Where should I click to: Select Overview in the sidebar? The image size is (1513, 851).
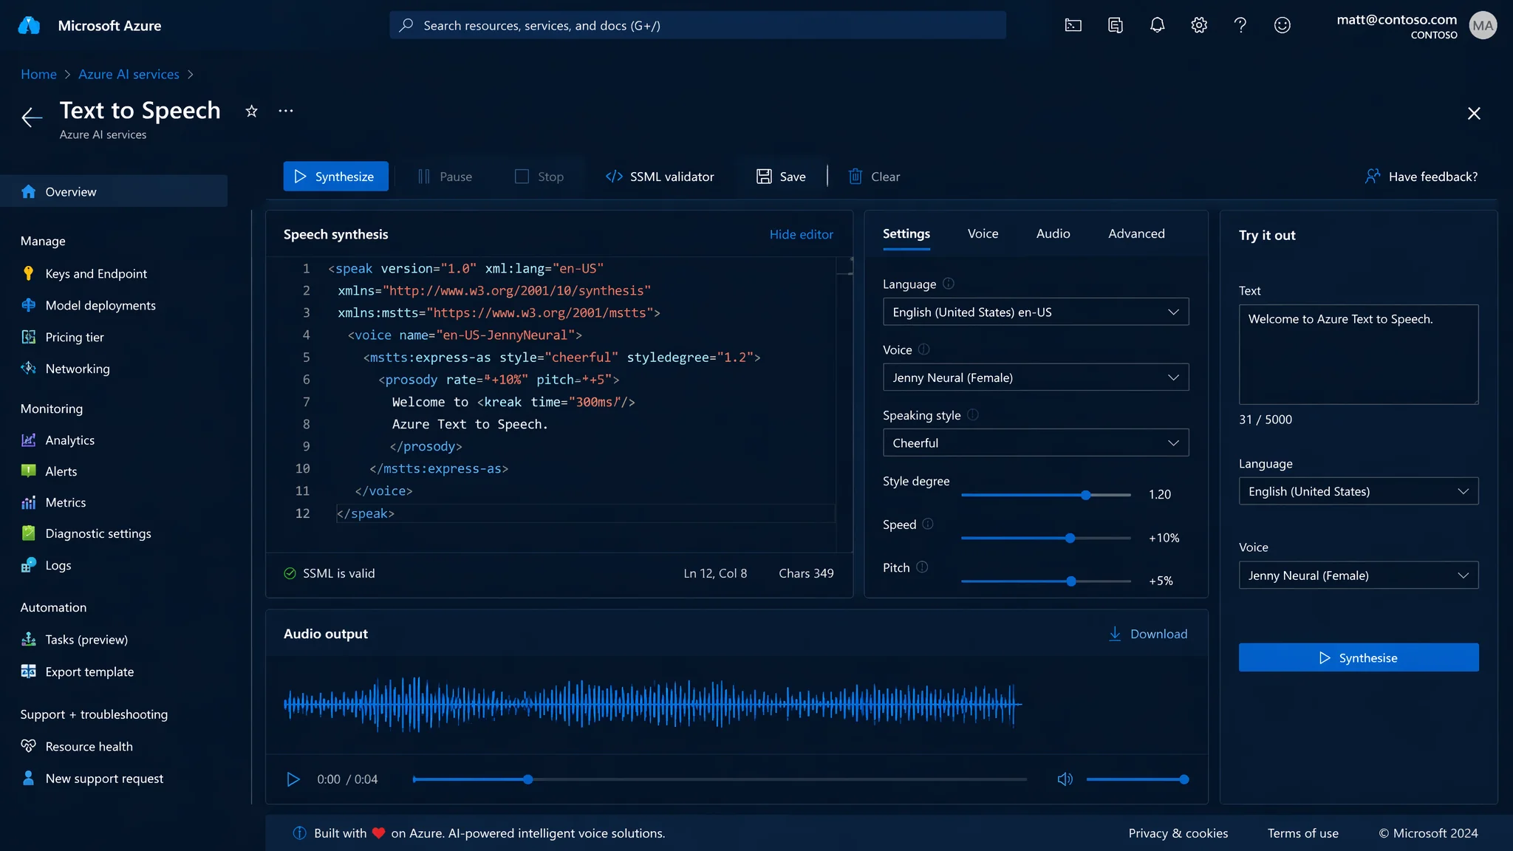click(x=114, y=191)
